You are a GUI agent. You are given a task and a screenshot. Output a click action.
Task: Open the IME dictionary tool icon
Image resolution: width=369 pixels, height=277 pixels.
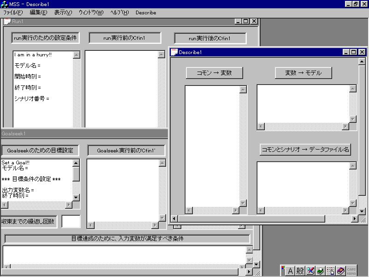pos(320,271)
